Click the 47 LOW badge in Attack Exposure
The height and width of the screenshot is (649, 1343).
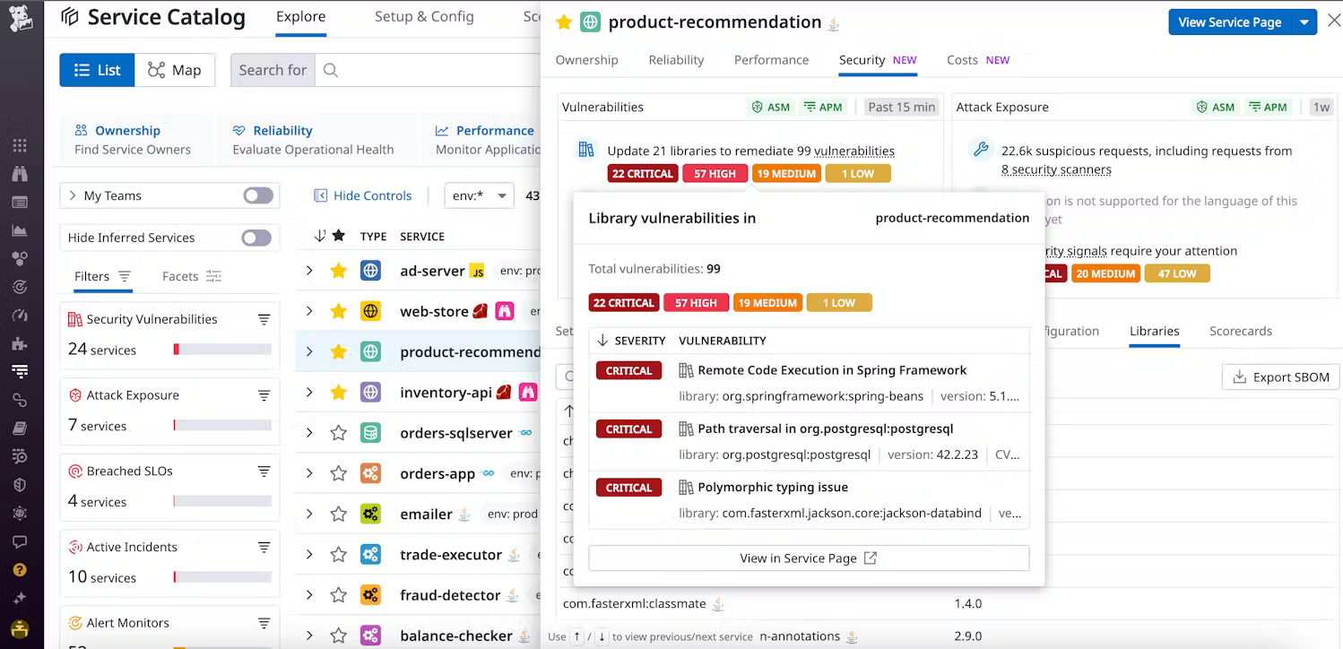1176,273
